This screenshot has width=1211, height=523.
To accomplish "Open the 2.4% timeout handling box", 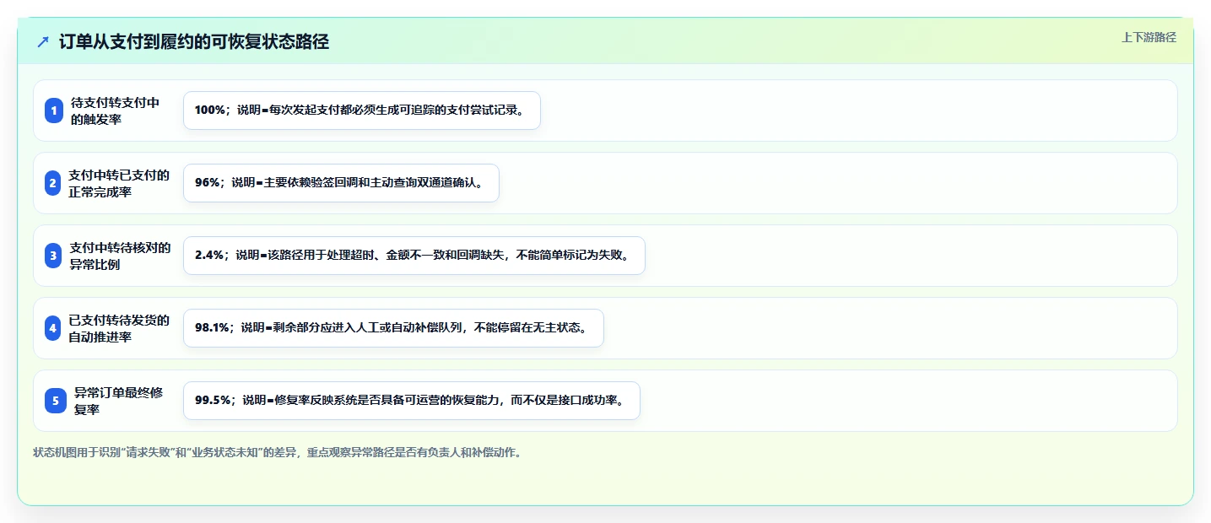I will pyautogui.click(x=414, y=256).
